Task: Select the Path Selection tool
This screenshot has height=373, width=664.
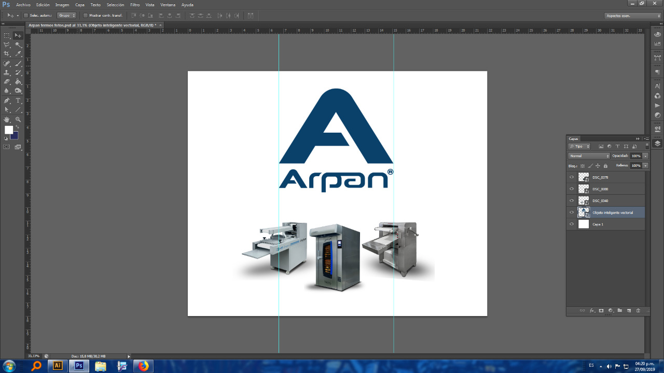Action: 7,110
